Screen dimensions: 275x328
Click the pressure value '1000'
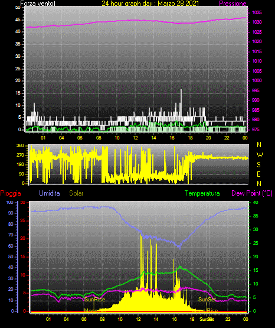point(257,80)
